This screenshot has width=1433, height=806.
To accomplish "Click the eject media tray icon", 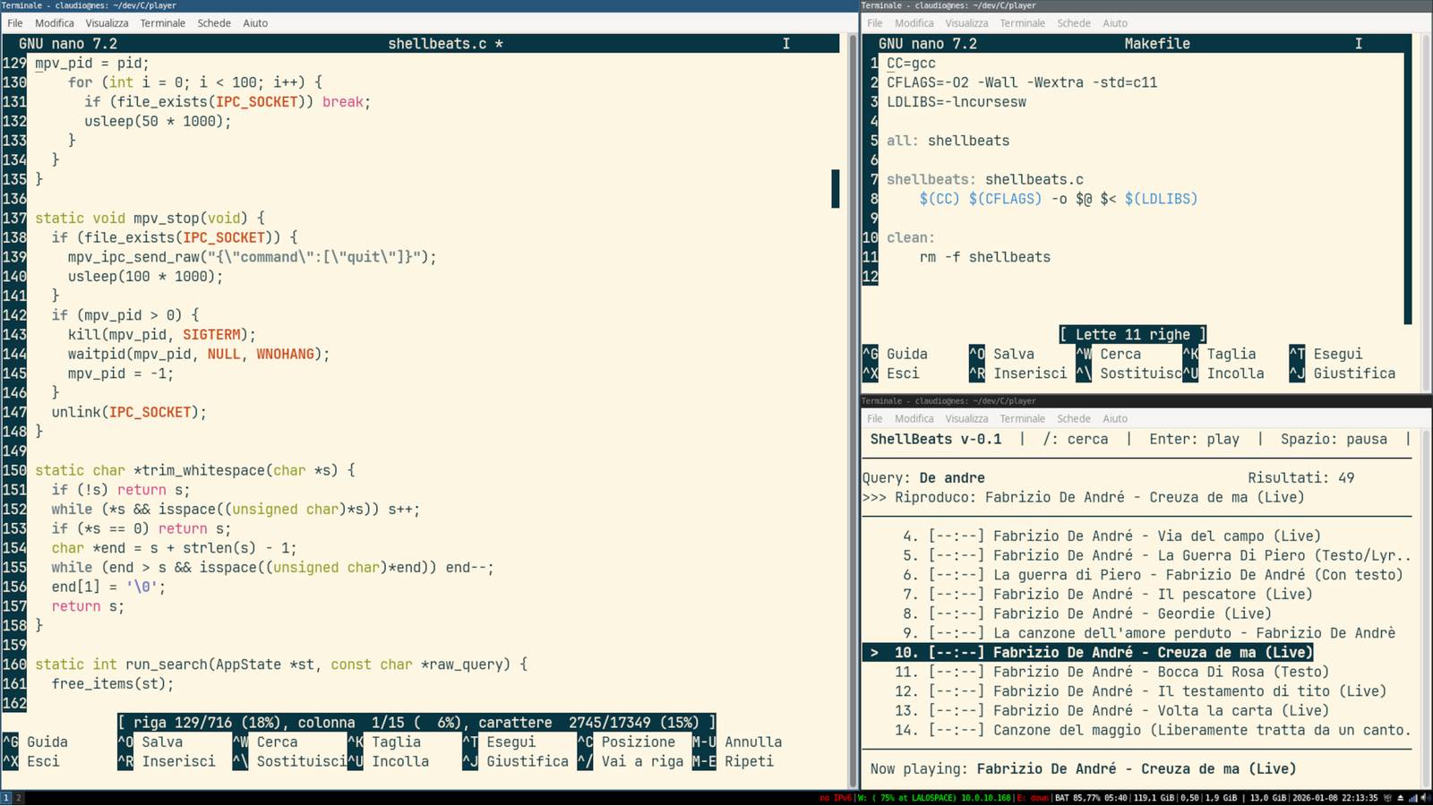I will [x=1400, y=798].
